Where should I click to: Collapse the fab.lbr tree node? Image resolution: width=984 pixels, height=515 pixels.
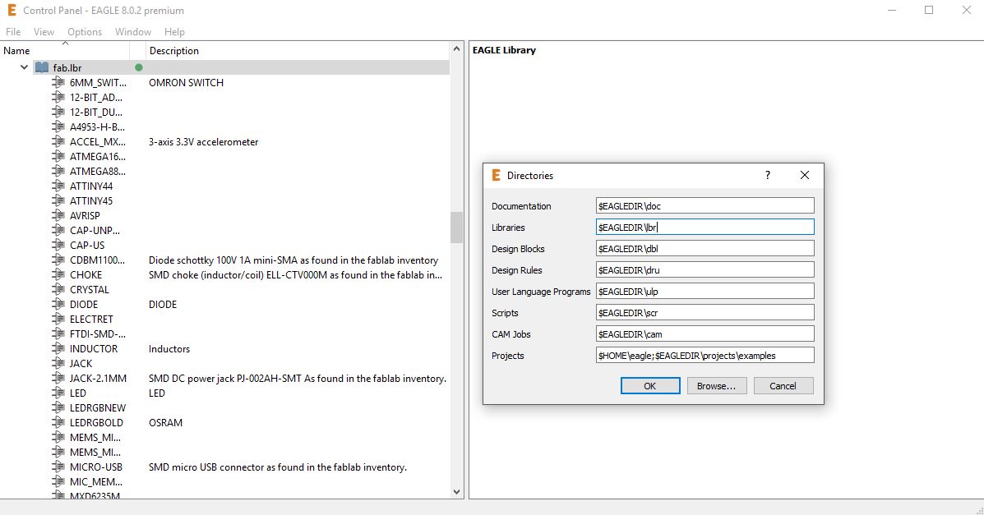(24, 67)
